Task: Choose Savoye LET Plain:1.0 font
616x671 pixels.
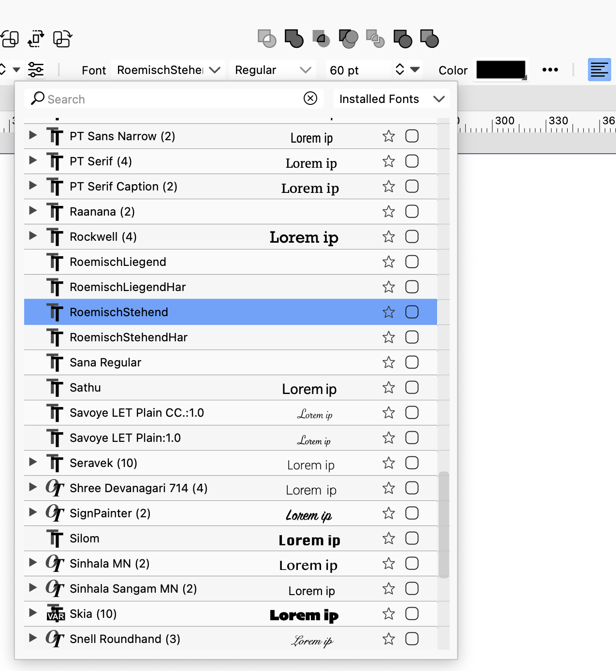Action: (125, 438)
